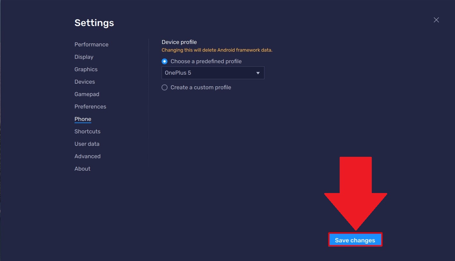This screenshot has height=261, width=455.
Task: Click the orange Android framework data warning
Action: 217,50
